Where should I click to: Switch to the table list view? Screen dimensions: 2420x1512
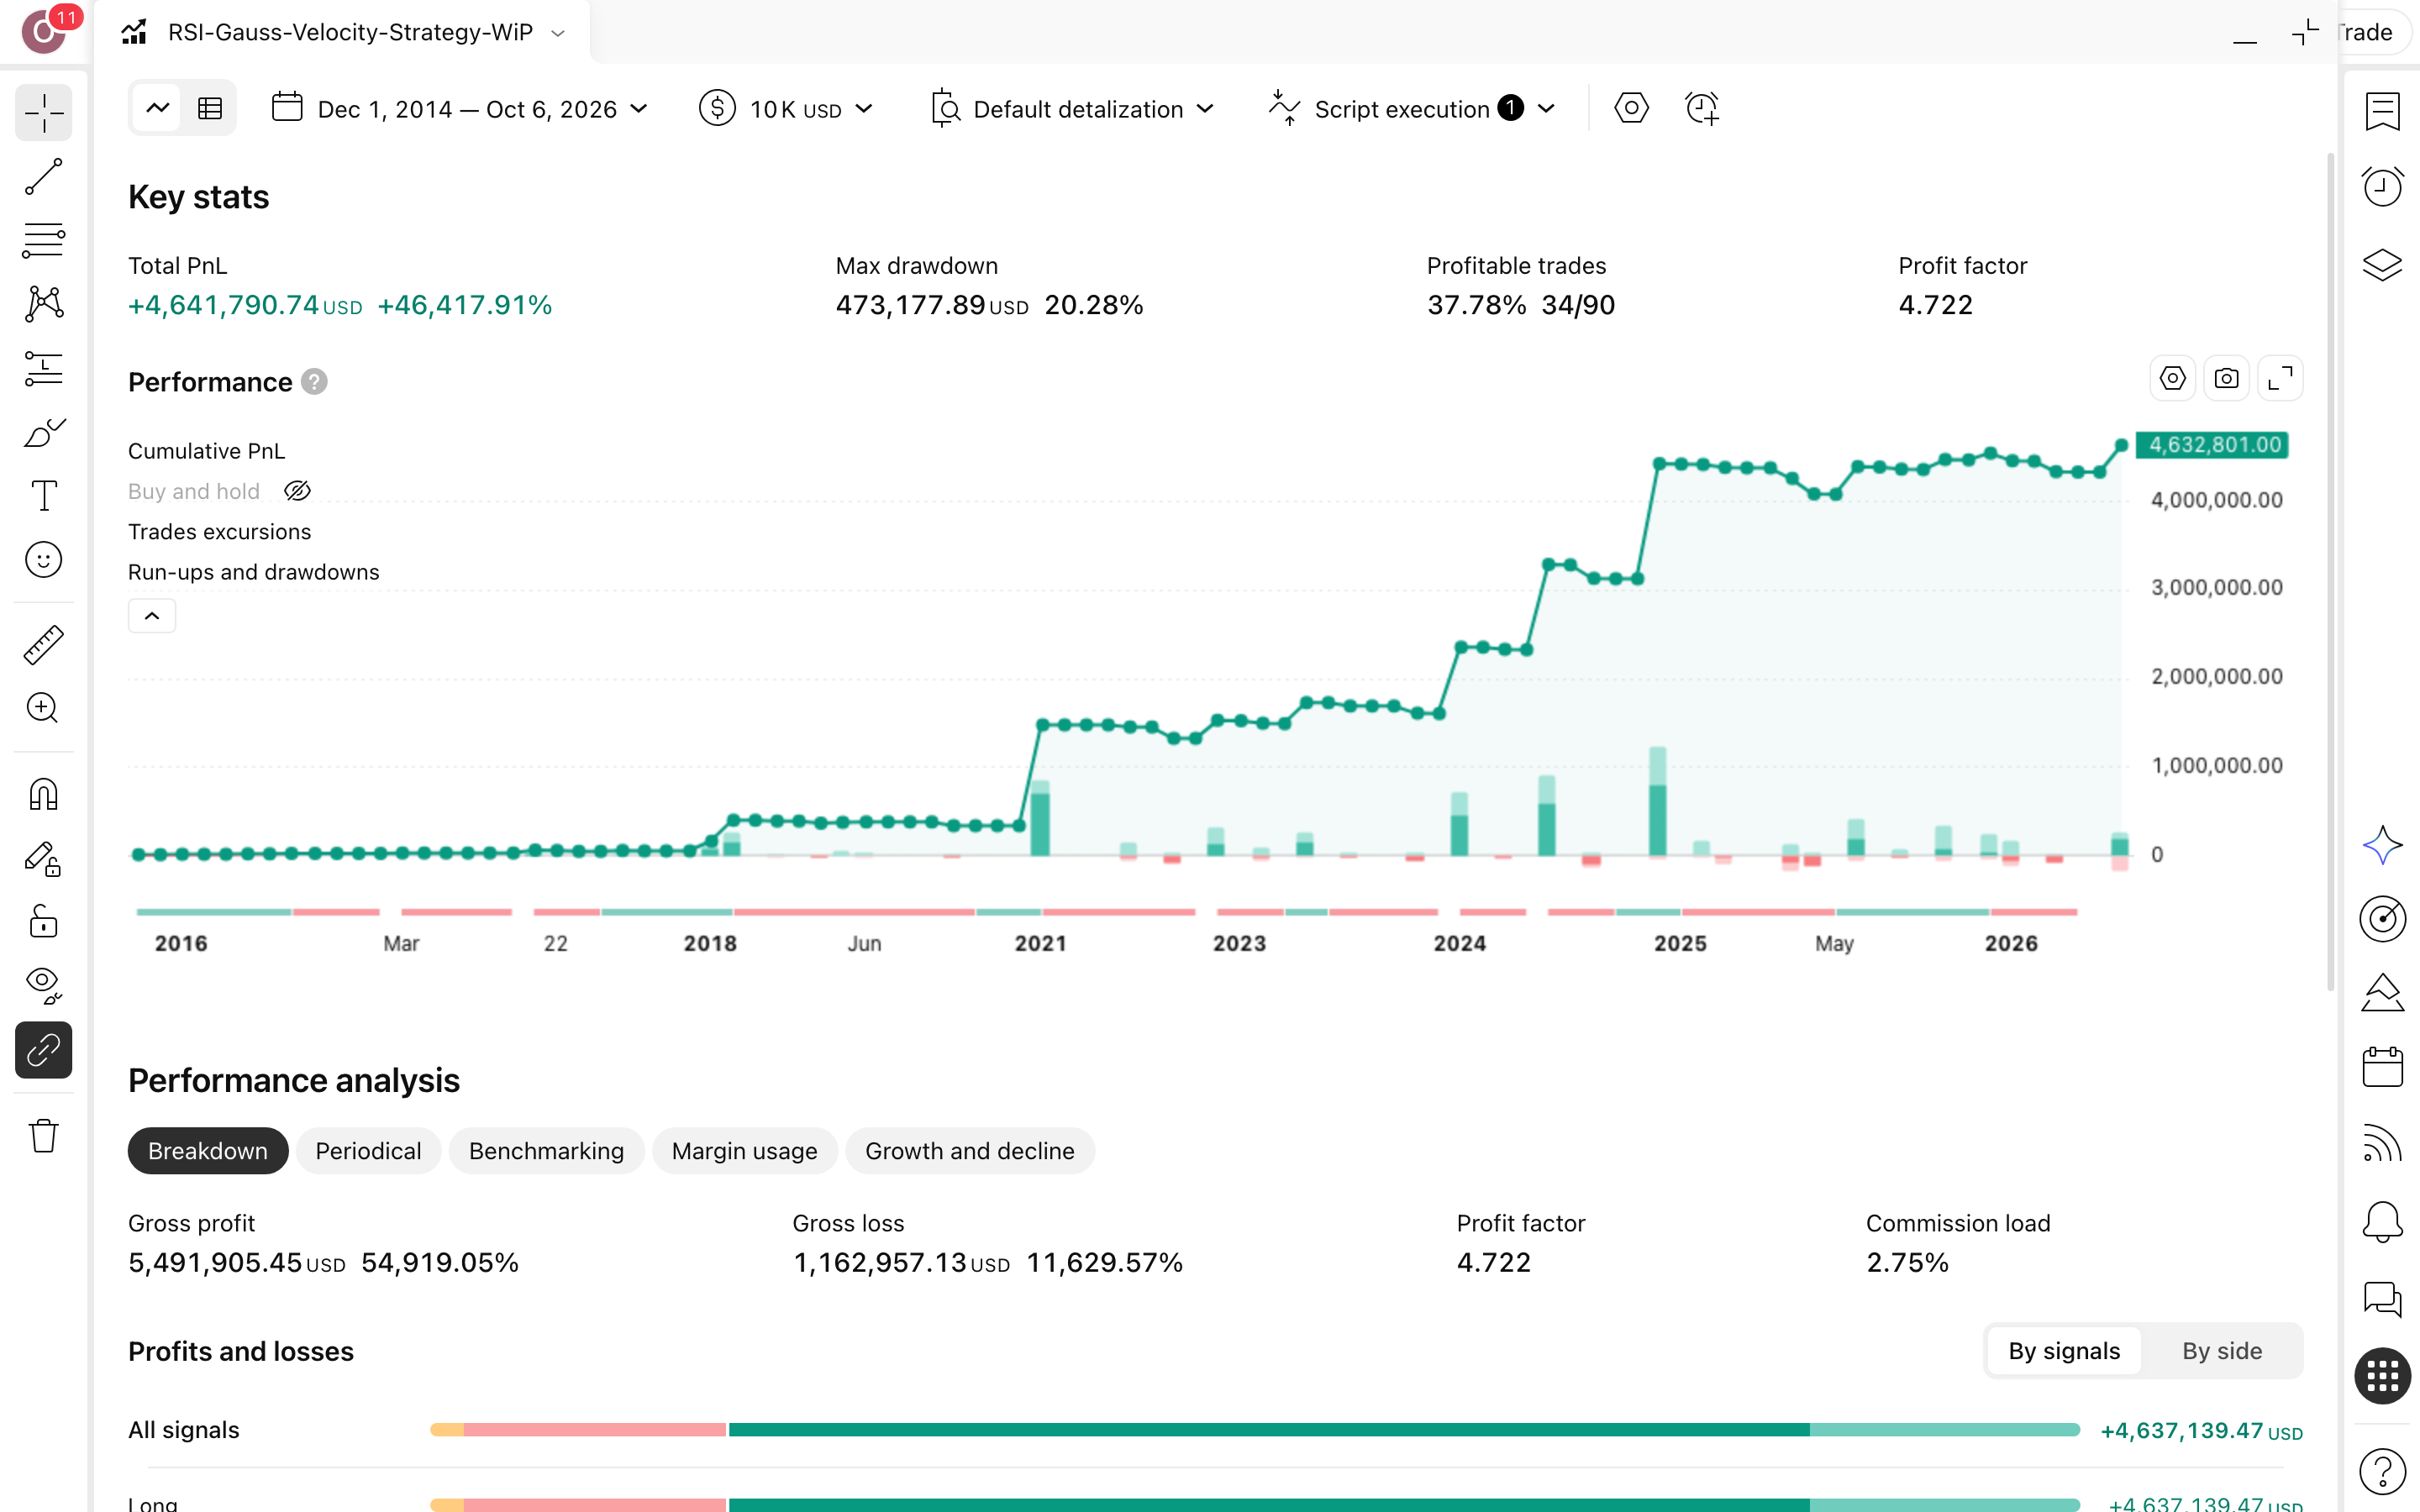[210, 108]
